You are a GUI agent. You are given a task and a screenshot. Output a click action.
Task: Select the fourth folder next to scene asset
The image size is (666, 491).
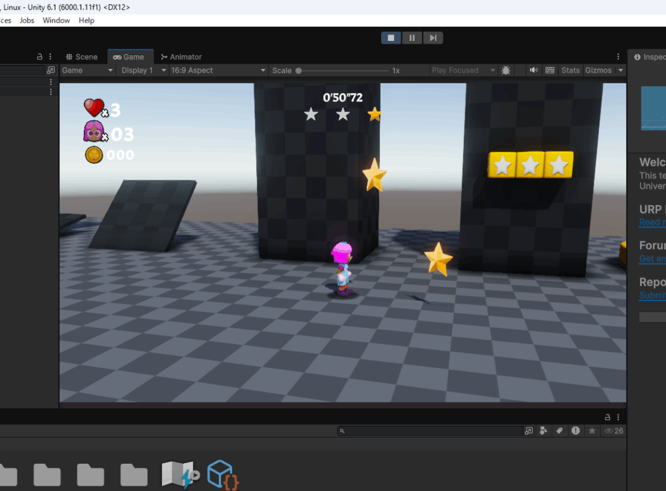tap(134, 475)
